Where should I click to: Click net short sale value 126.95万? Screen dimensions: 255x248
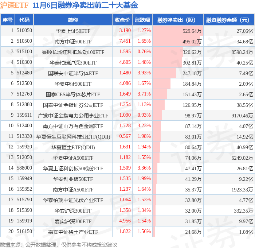click(192, 105)
